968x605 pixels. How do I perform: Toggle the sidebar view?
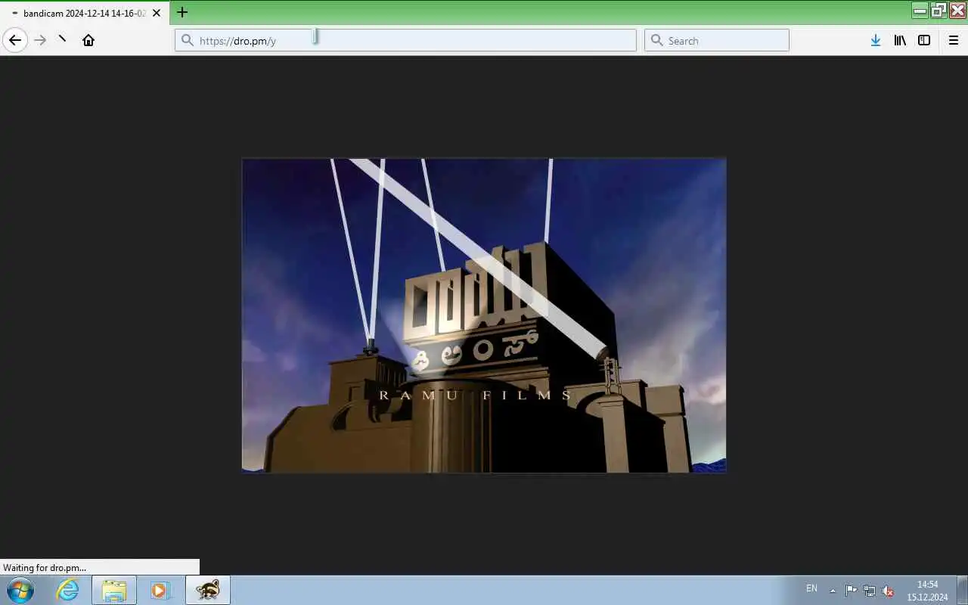click(924, 40)
